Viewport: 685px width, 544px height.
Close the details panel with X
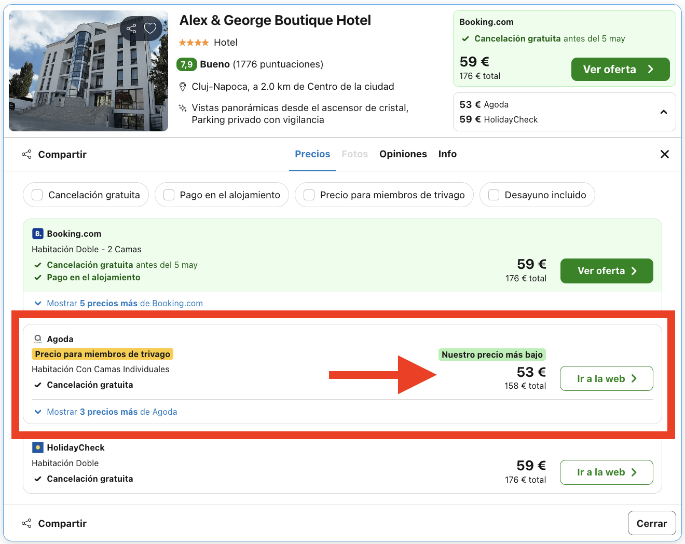664,154
